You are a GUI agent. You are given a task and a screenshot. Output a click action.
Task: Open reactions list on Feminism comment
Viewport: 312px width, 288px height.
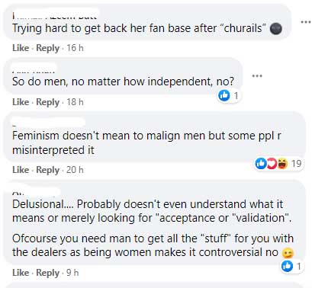click(279, 163)
